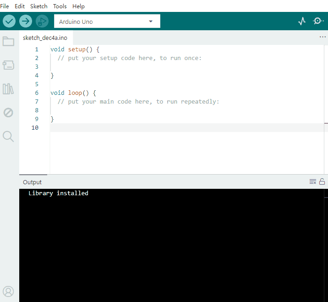Select the sketch_dec4a.ino tab
This screenshot has width=328, height=302.
click(45, 38)
